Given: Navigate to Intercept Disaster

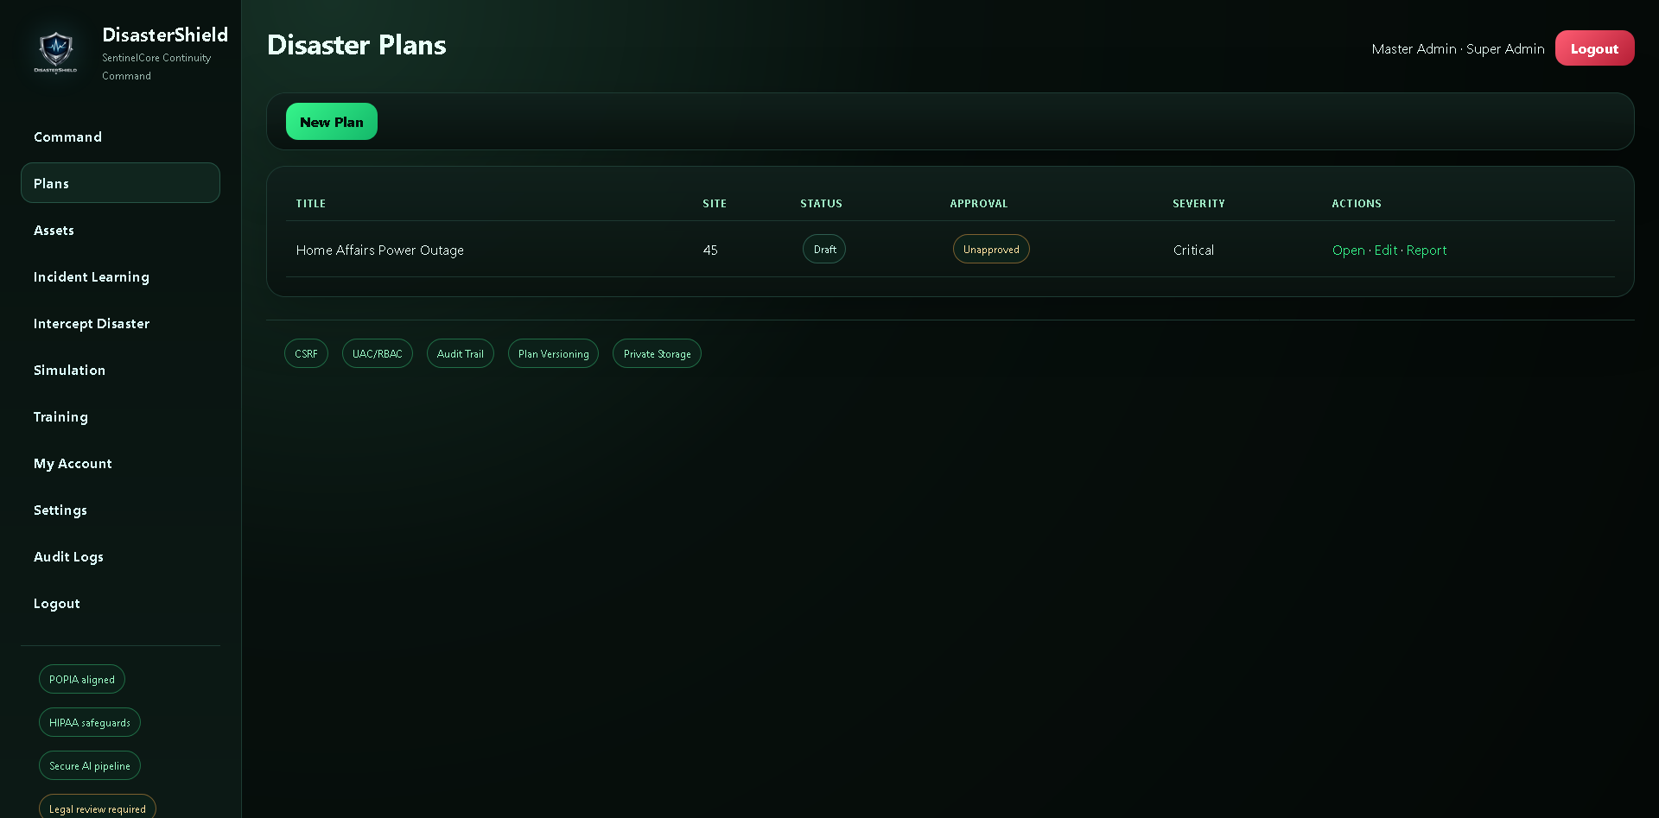Looking at the screenshot, I should click(120, 323).
